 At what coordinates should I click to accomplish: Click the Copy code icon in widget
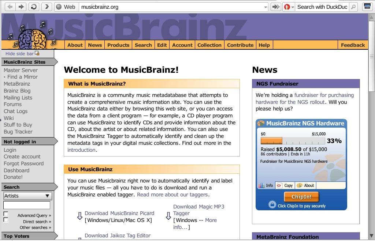(x=279, y=185)
